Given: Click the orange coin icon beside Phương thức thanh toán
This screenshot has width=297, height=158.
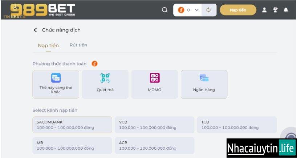Looking at the screenshot, I should click(94, 64).
